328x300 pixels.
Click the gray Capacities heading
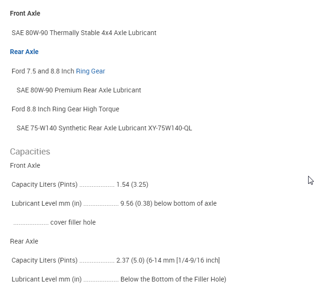click(30, 152)
